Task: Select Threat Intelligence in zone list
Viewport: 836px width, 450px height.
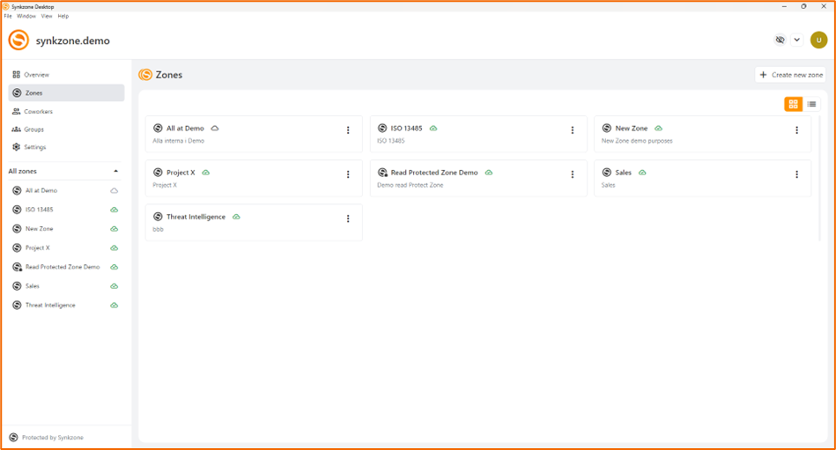Action: click(x=50, y=306)
